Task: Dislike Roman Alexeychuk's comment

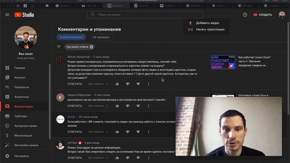Action: click(128, 84)
